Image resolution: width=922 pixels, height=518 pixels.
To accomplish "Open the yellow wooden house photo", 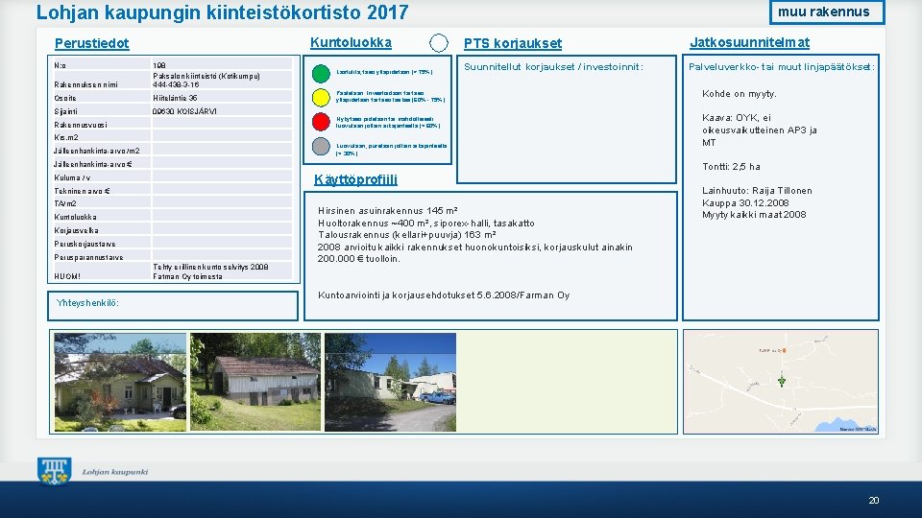I will pyautogui.click(x=120, y=383).
